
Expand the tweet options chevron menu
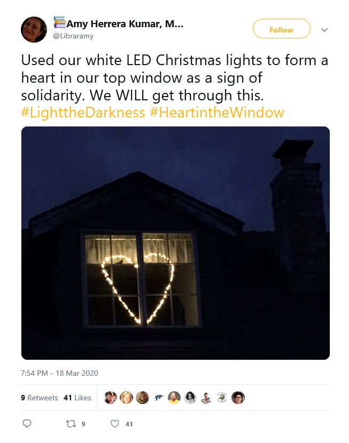click(324, 30)
